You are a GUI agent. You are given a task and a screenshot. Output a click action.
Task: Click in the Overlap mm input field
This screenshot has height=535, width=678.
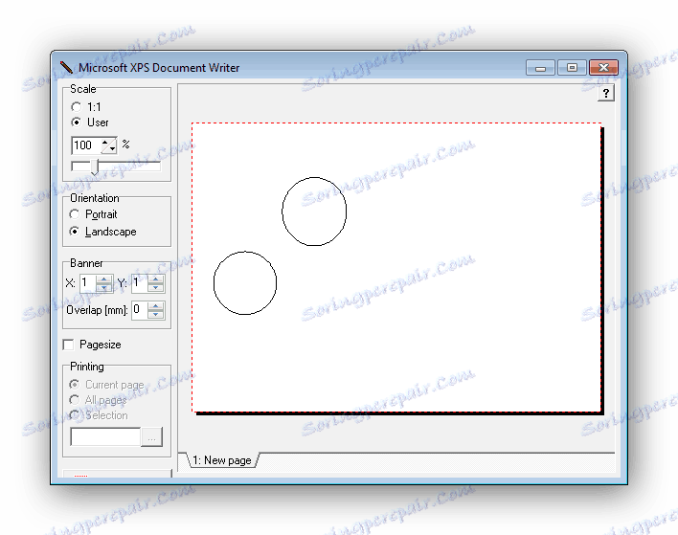140,310
